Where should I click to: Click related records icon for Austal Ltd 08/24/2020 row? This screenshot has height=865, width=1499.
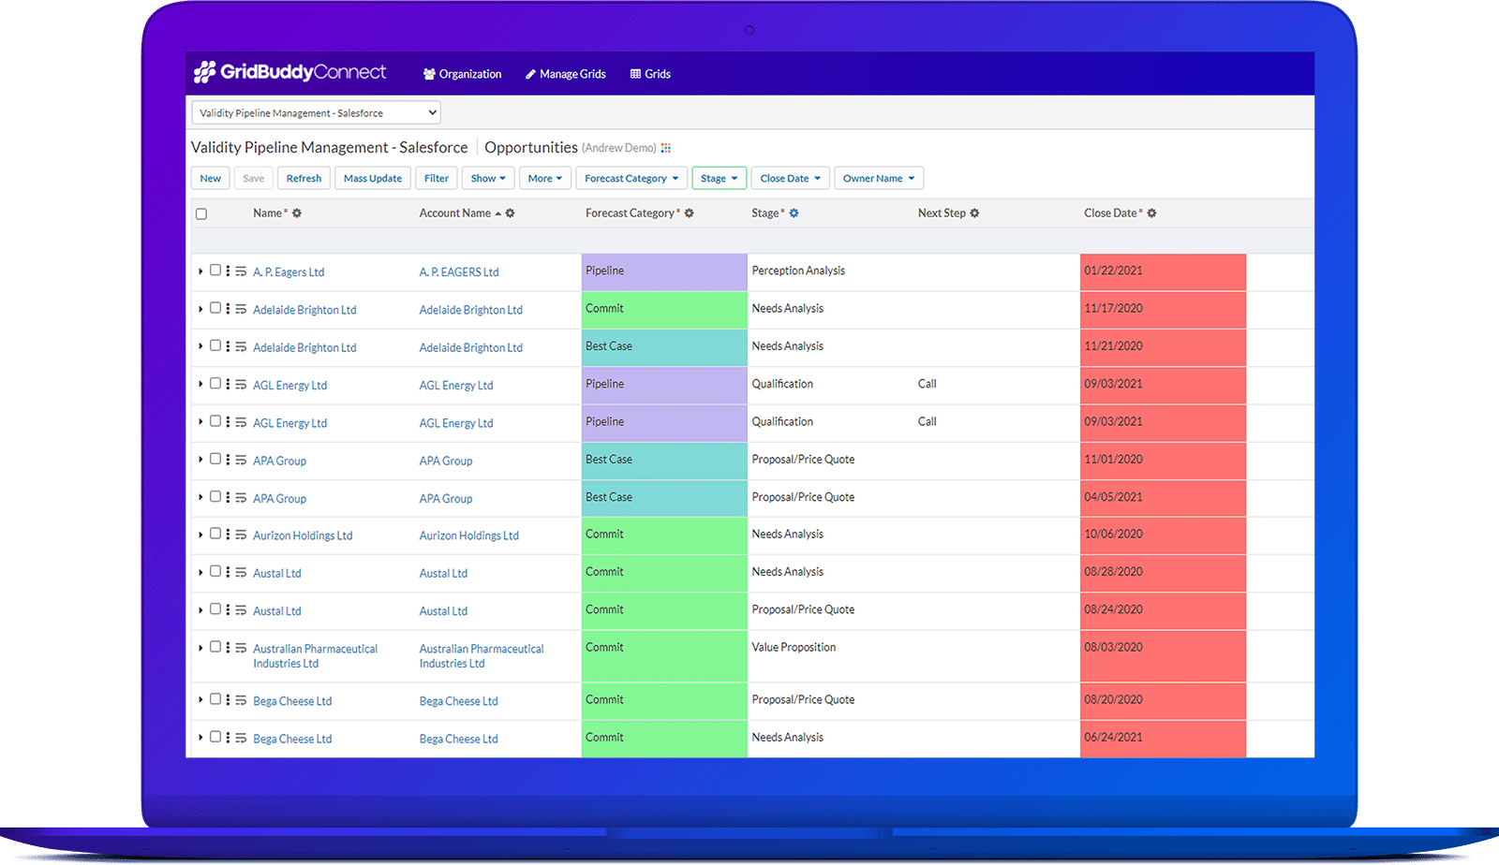241,610
